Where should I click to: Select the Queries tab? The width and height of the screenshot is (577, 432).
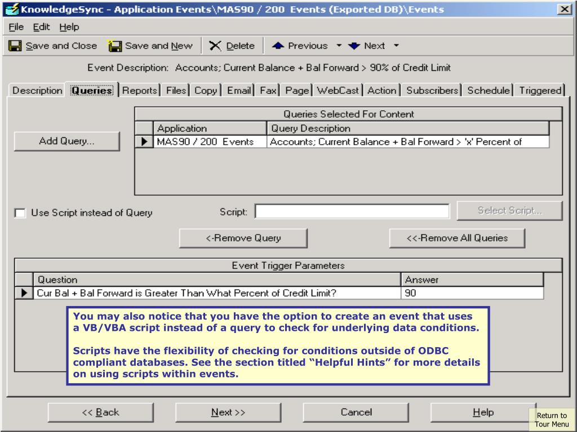(92, 90)
